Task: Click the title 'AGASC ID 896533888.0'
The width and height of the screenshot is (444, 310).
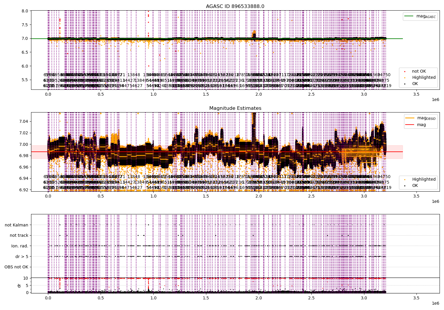Action: coord(235,6)
